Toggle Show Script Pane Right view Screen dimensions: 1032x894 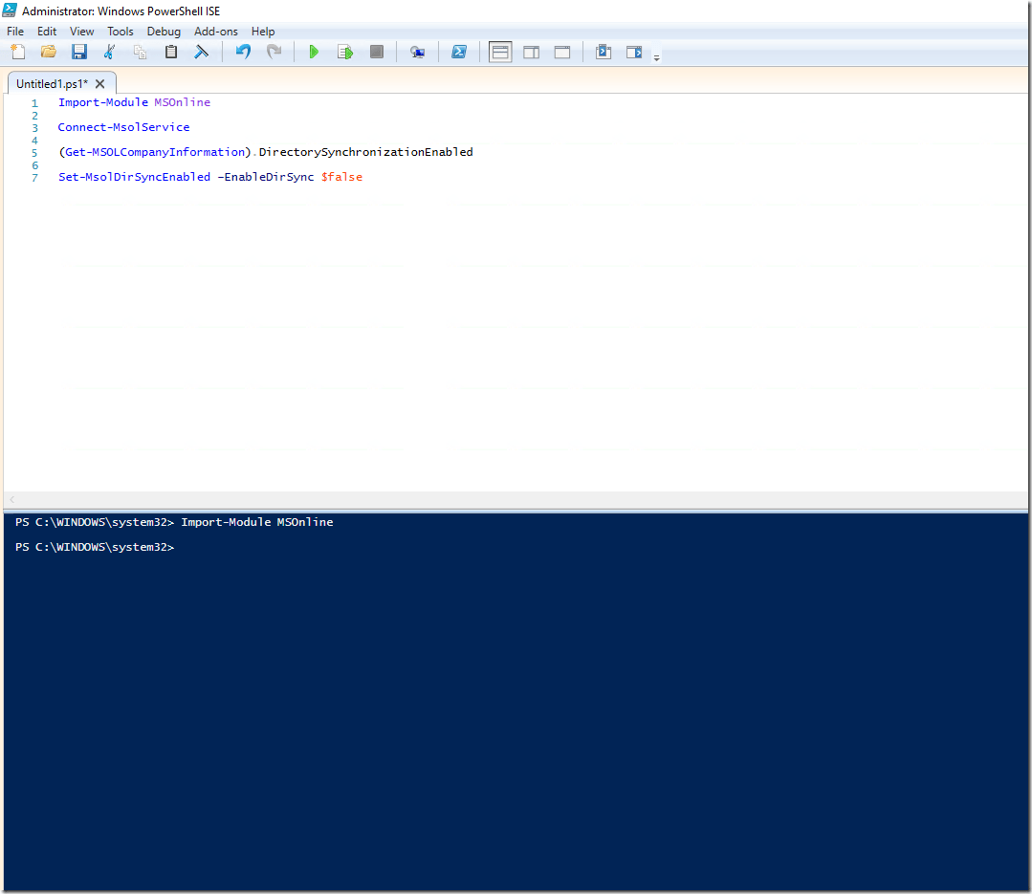(531, 52)
